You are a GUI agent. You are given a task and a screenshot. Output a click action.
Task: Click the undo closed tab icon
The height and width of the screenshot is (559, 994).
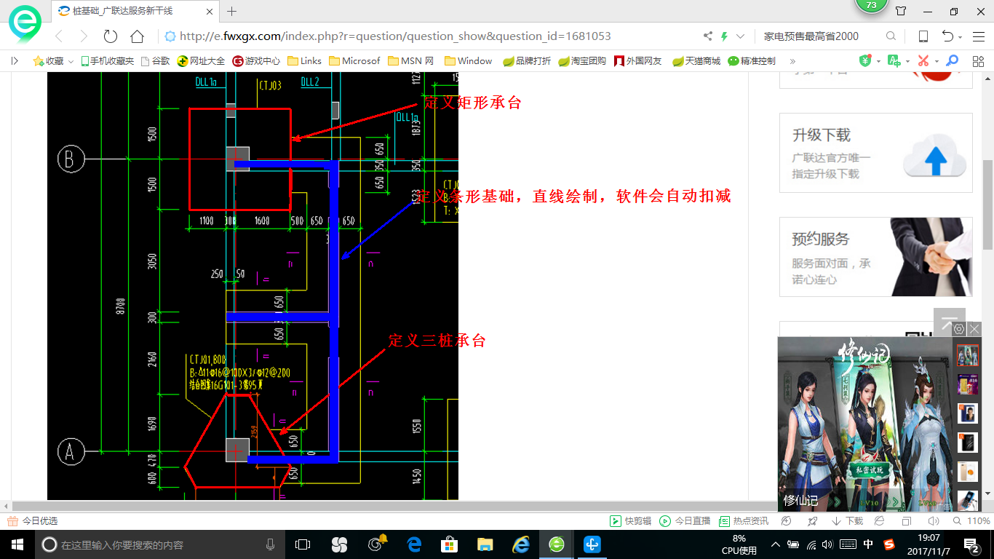947,36
